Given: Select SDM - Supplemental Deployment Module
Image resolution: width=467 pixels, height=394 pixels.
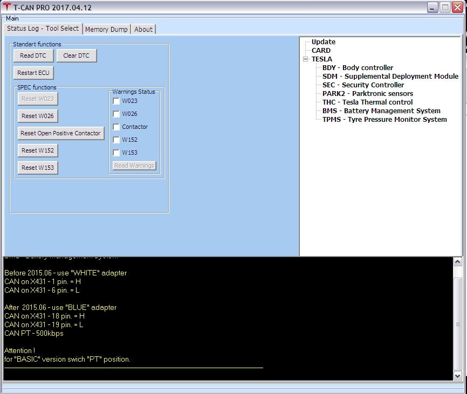Looking at the screenshot, I should pyautogui.click(x=390, y=77).
